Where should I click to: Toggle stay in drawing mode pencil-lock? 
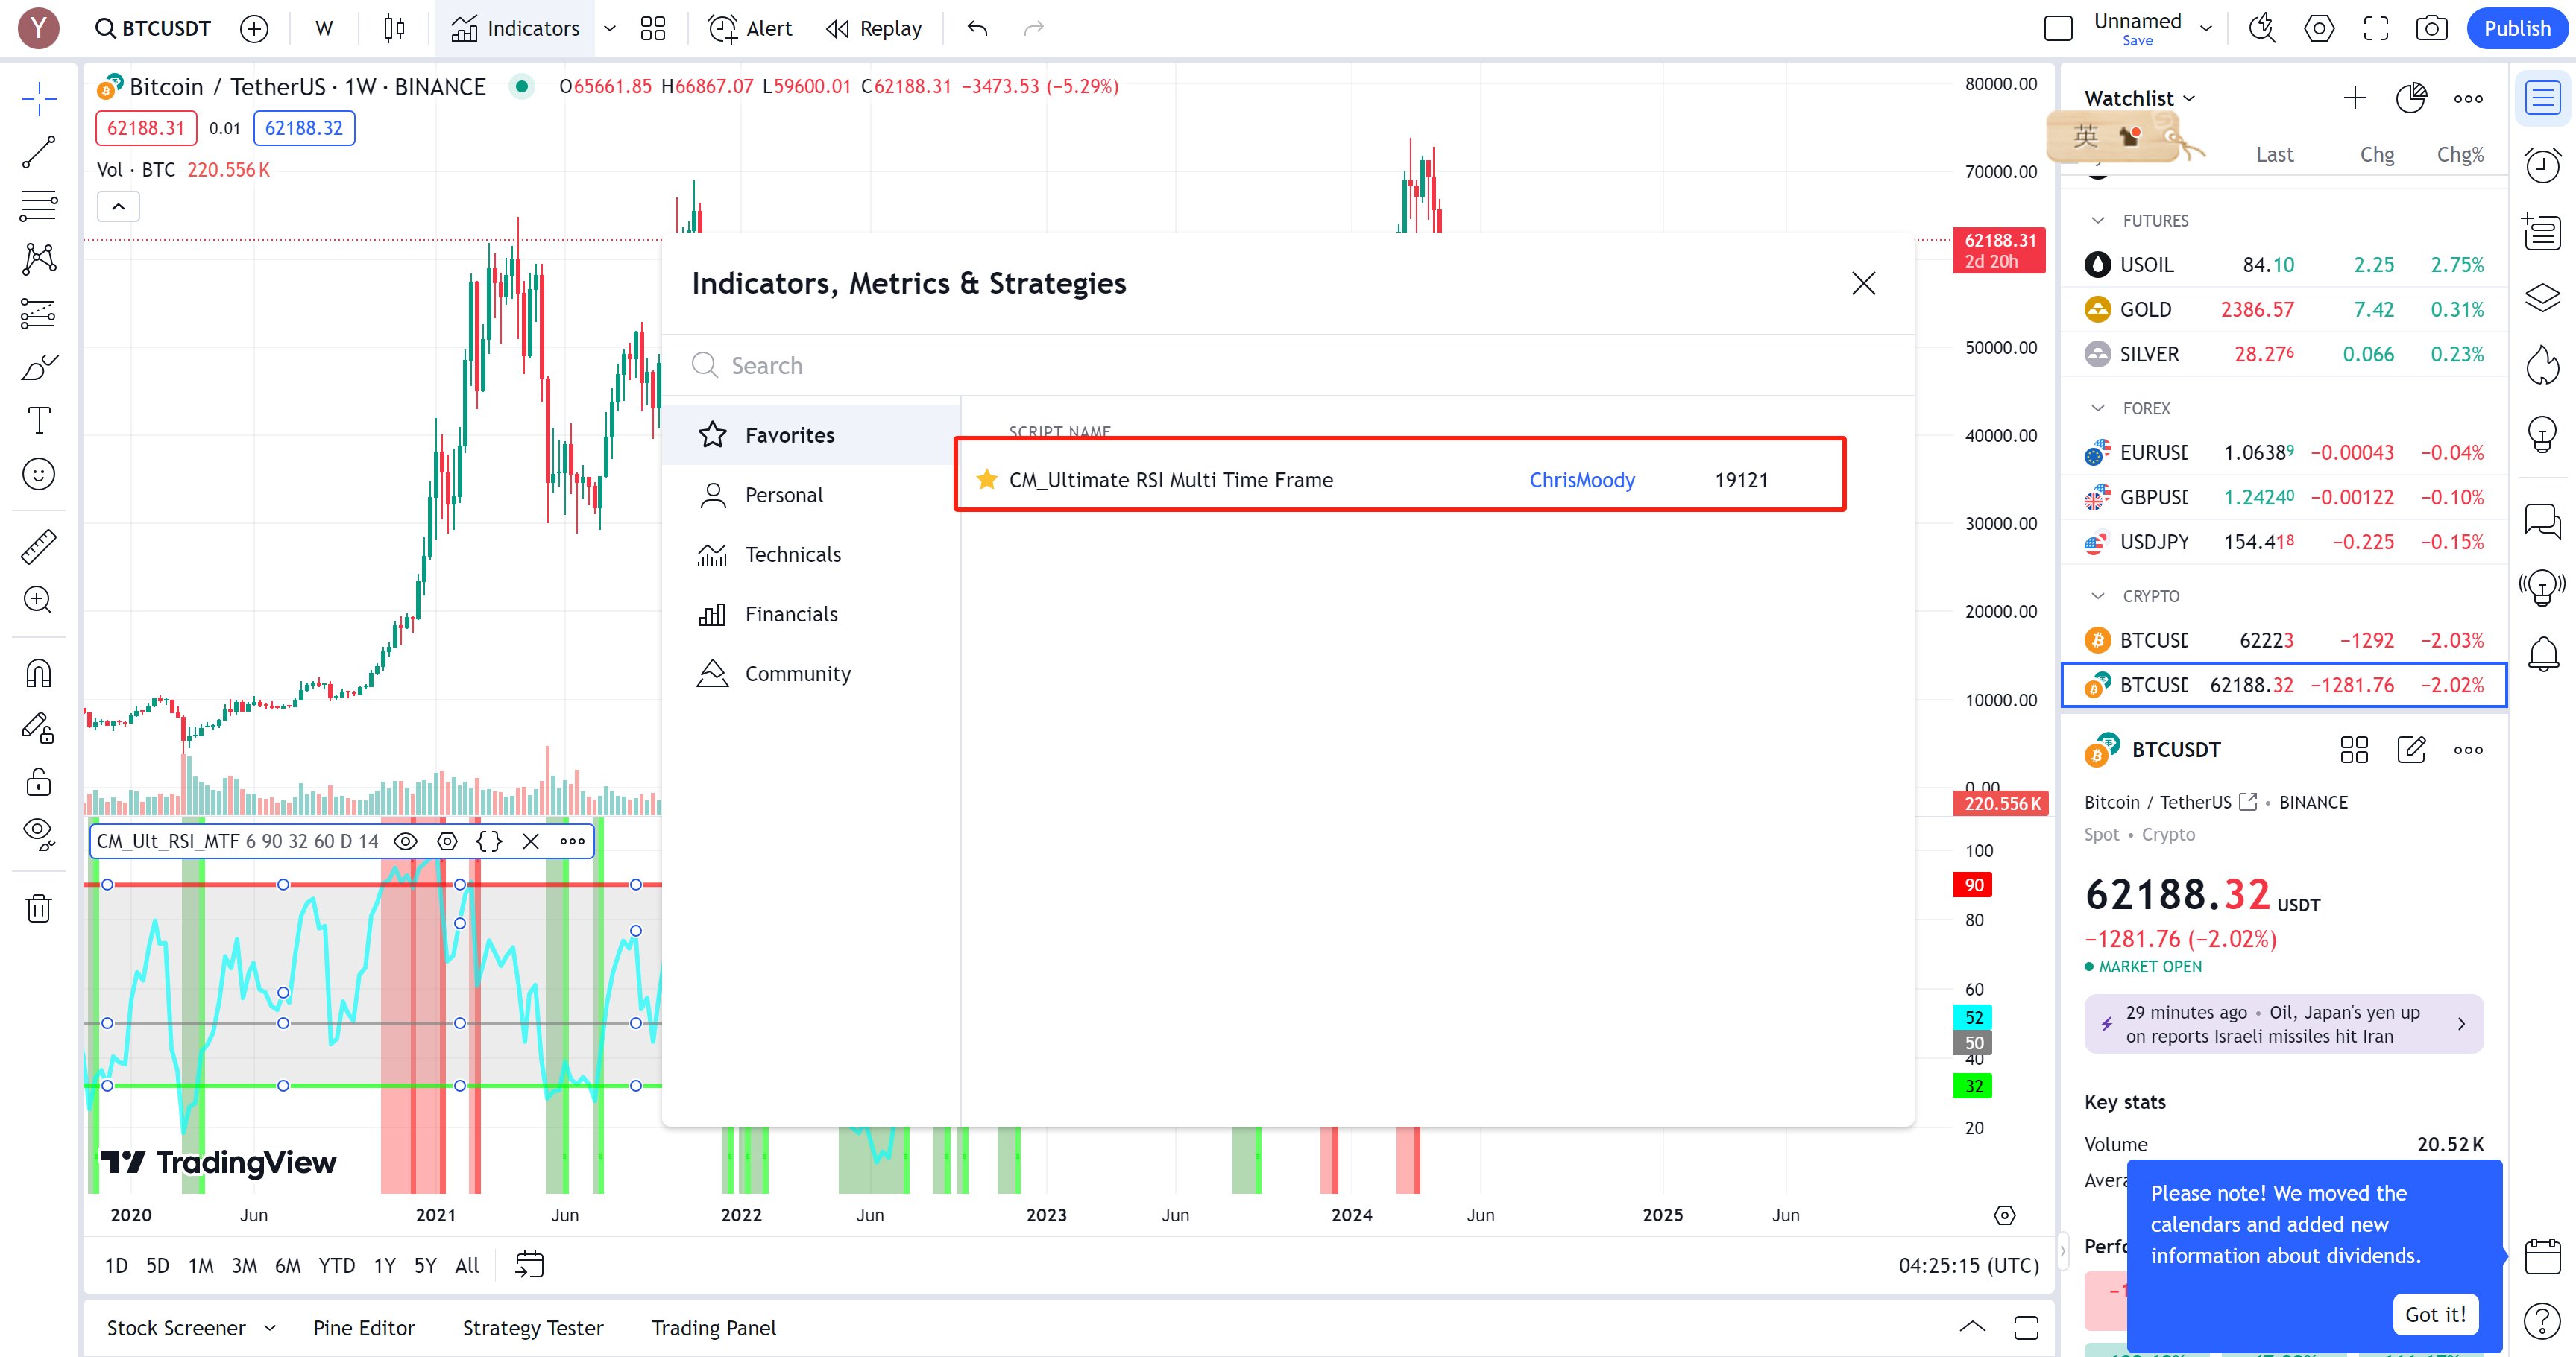click(39, 727)
